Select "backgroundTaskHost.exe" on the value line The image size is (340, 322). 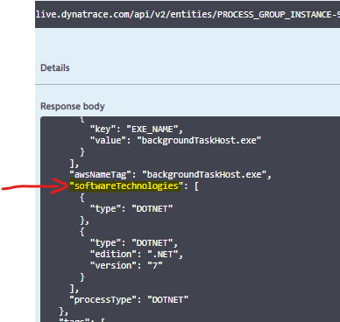pyautogui.click(x=199, y=141)
